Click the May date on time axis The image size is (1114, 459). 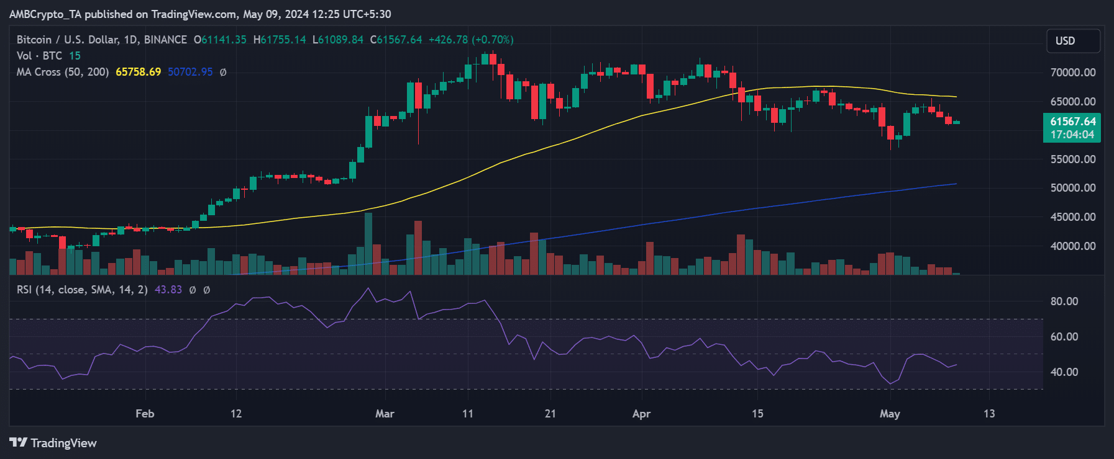[890, 414]
